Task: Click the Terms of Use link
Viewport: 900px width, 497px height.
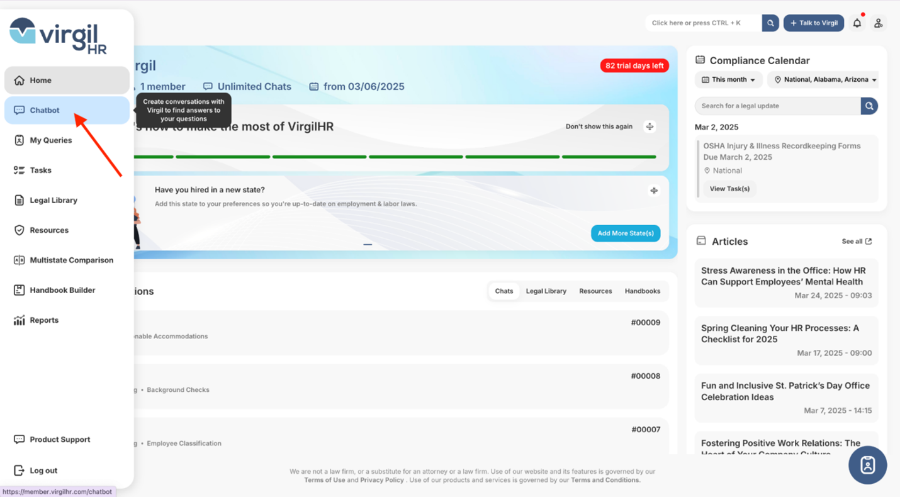Action: pyautogui.click(x=324, y=480)
